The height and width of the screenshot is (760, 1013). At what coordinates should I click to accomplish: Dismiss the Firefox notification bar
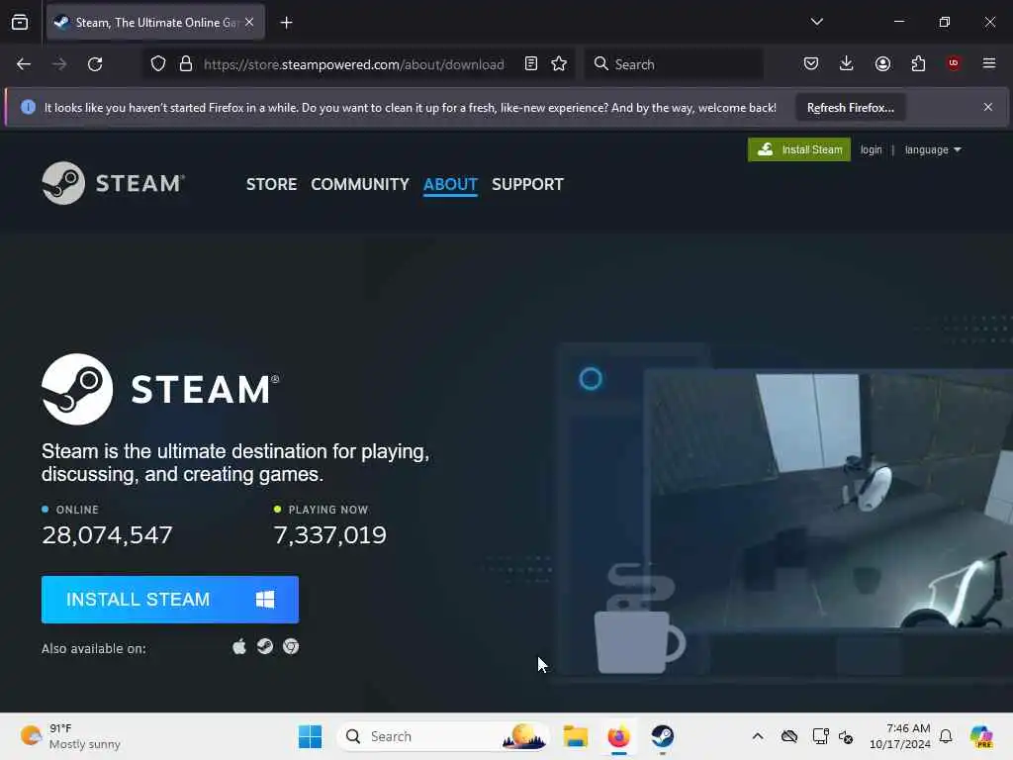(x=988, y=107)
